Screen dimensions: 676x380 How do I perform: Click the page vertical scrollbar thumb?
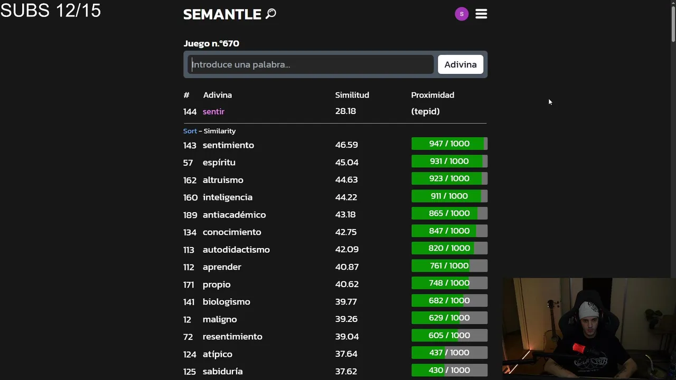point(673,21)
